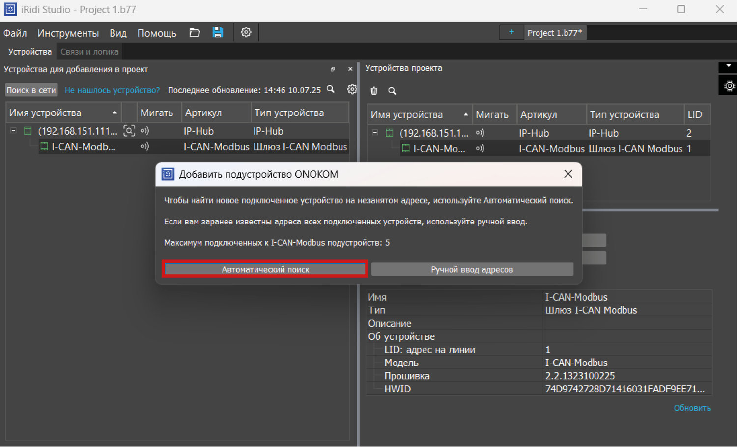Click Не нашлось устройство? link
737x447 pixels.
click(112, 90)
